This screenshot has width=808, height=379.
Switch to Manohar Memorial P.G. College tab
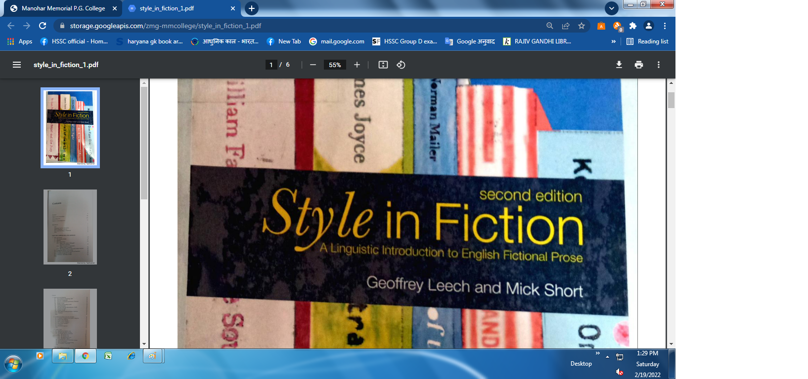point(63,8)
